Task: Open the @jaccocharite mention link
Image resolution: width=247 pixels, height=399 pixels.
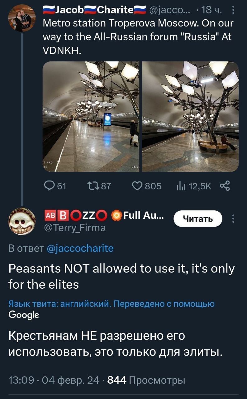Action: pyautogui.click(x=80, y=248)
